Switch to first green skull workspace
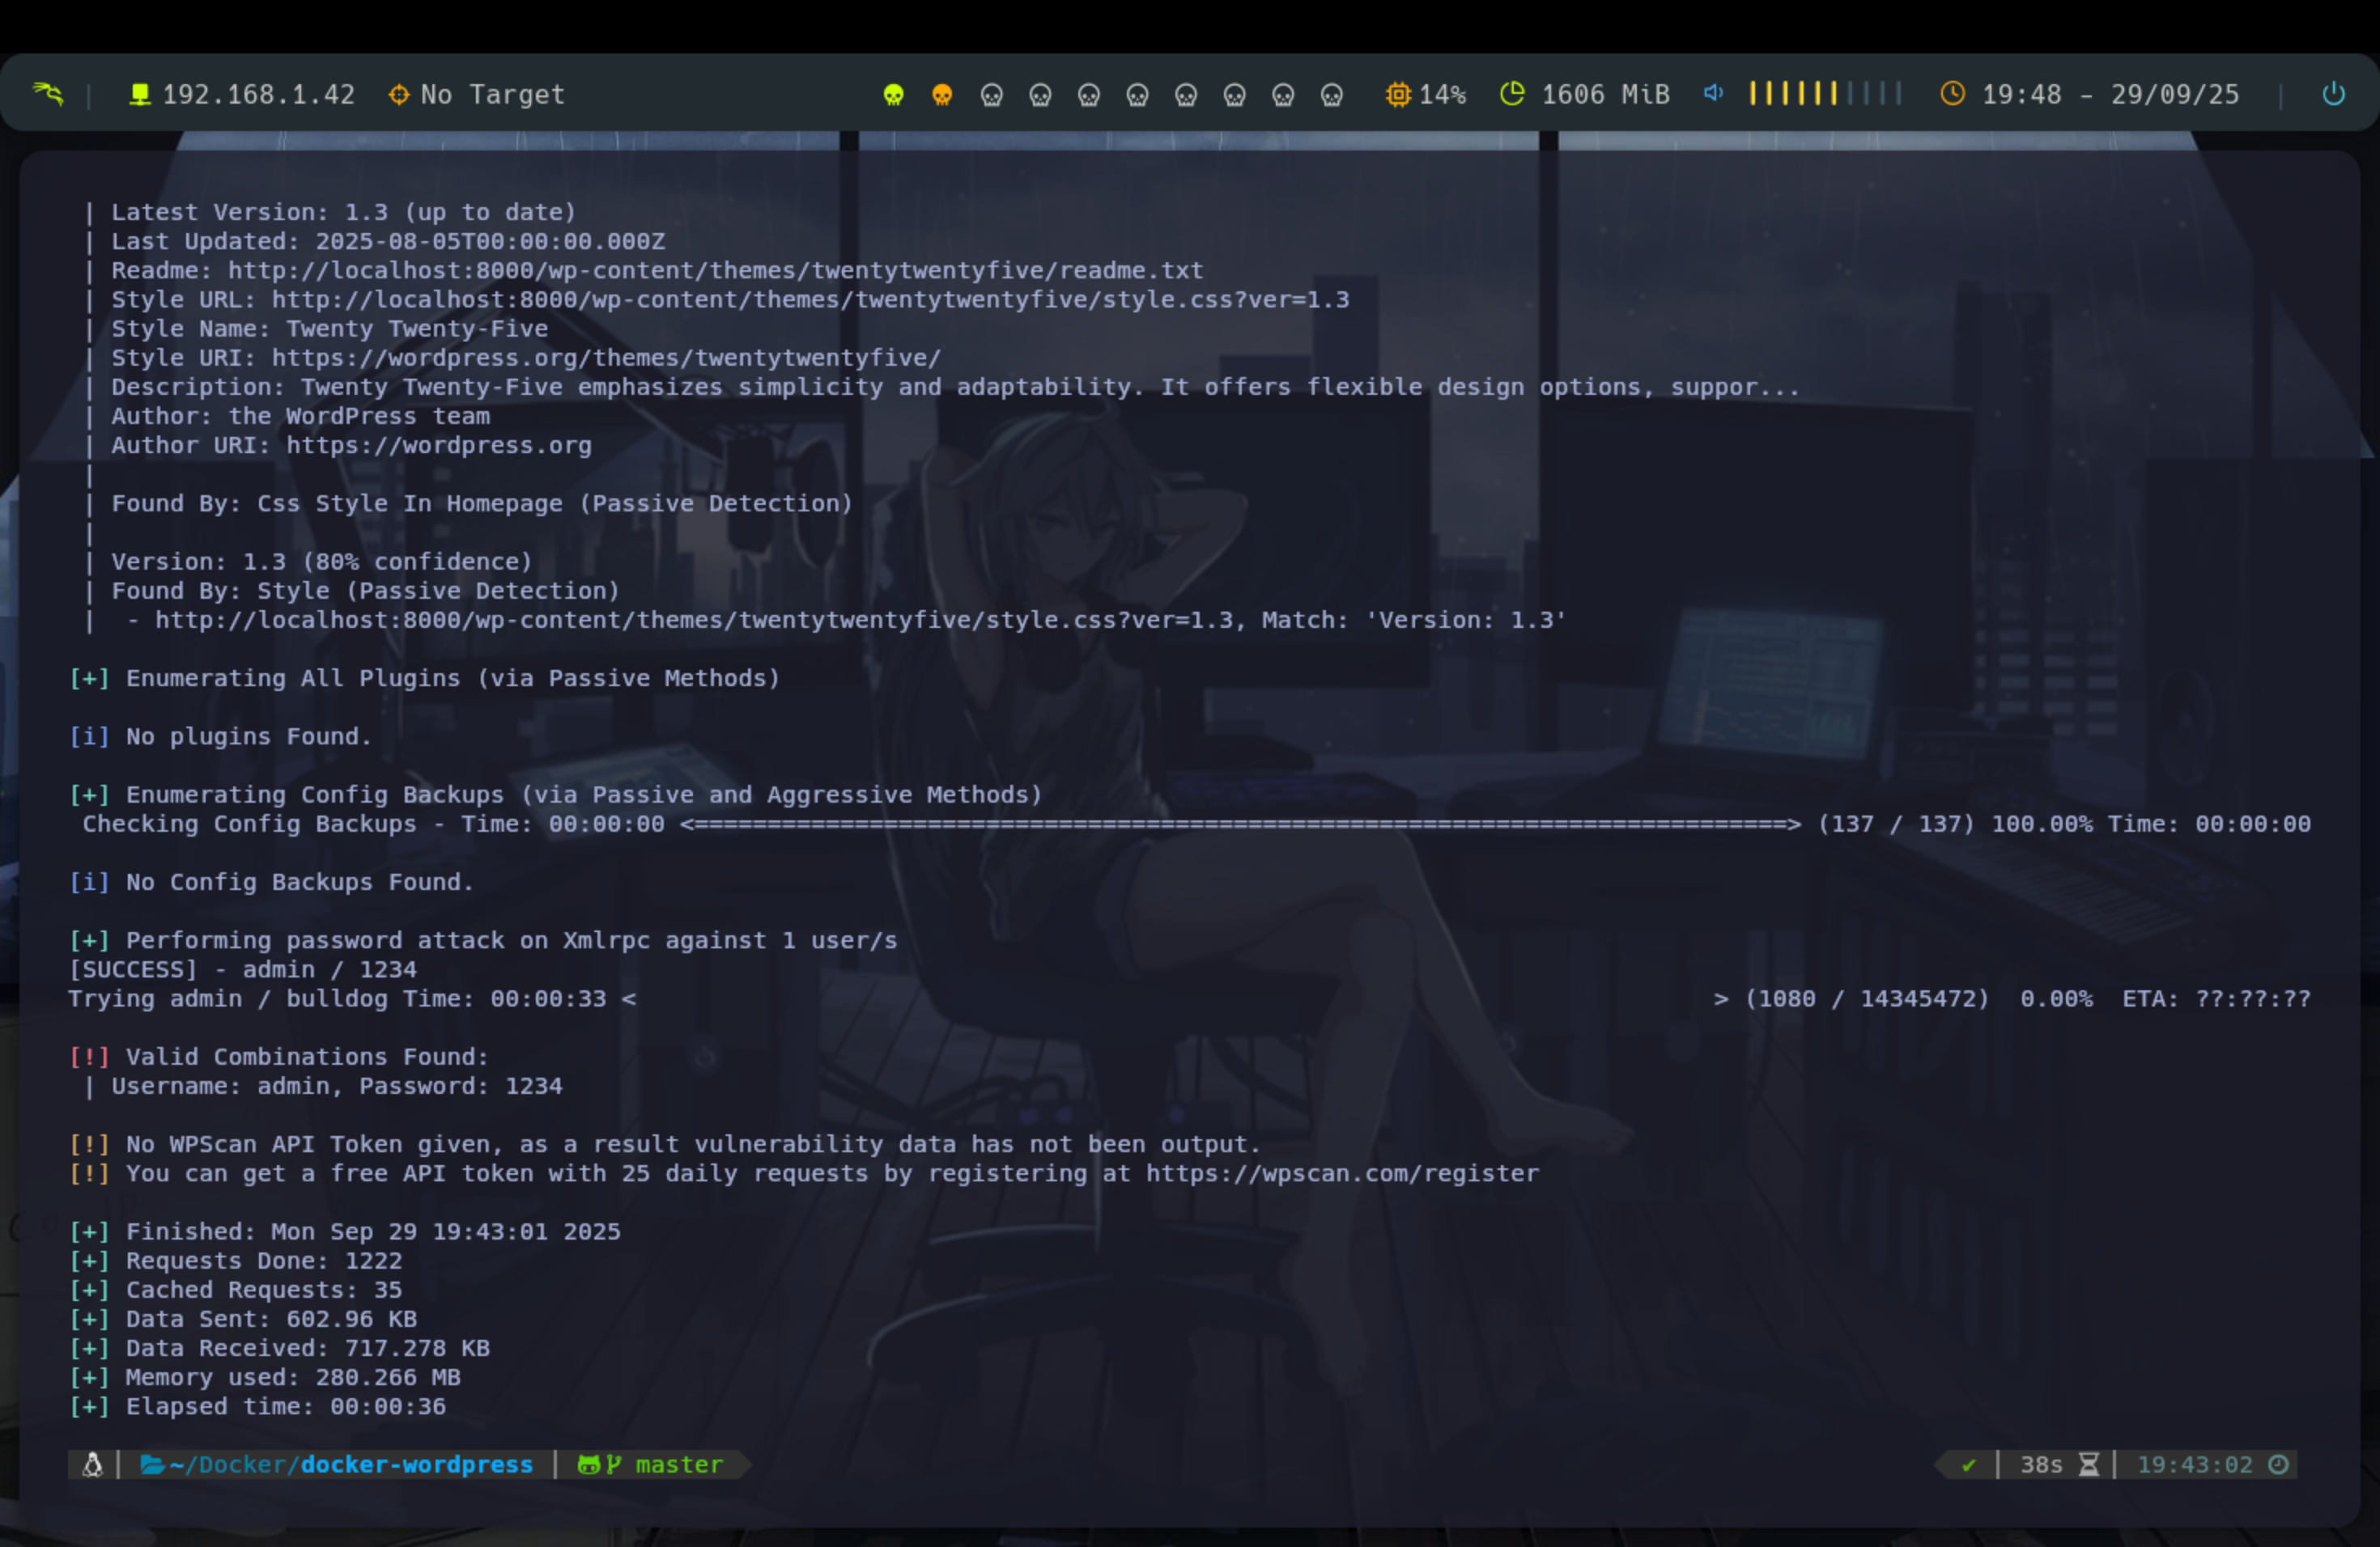 click(x=893, y=95)
